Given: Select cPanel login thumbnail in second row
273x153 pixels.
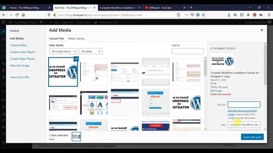Looking at the screenshot, I should pos(155,102).
